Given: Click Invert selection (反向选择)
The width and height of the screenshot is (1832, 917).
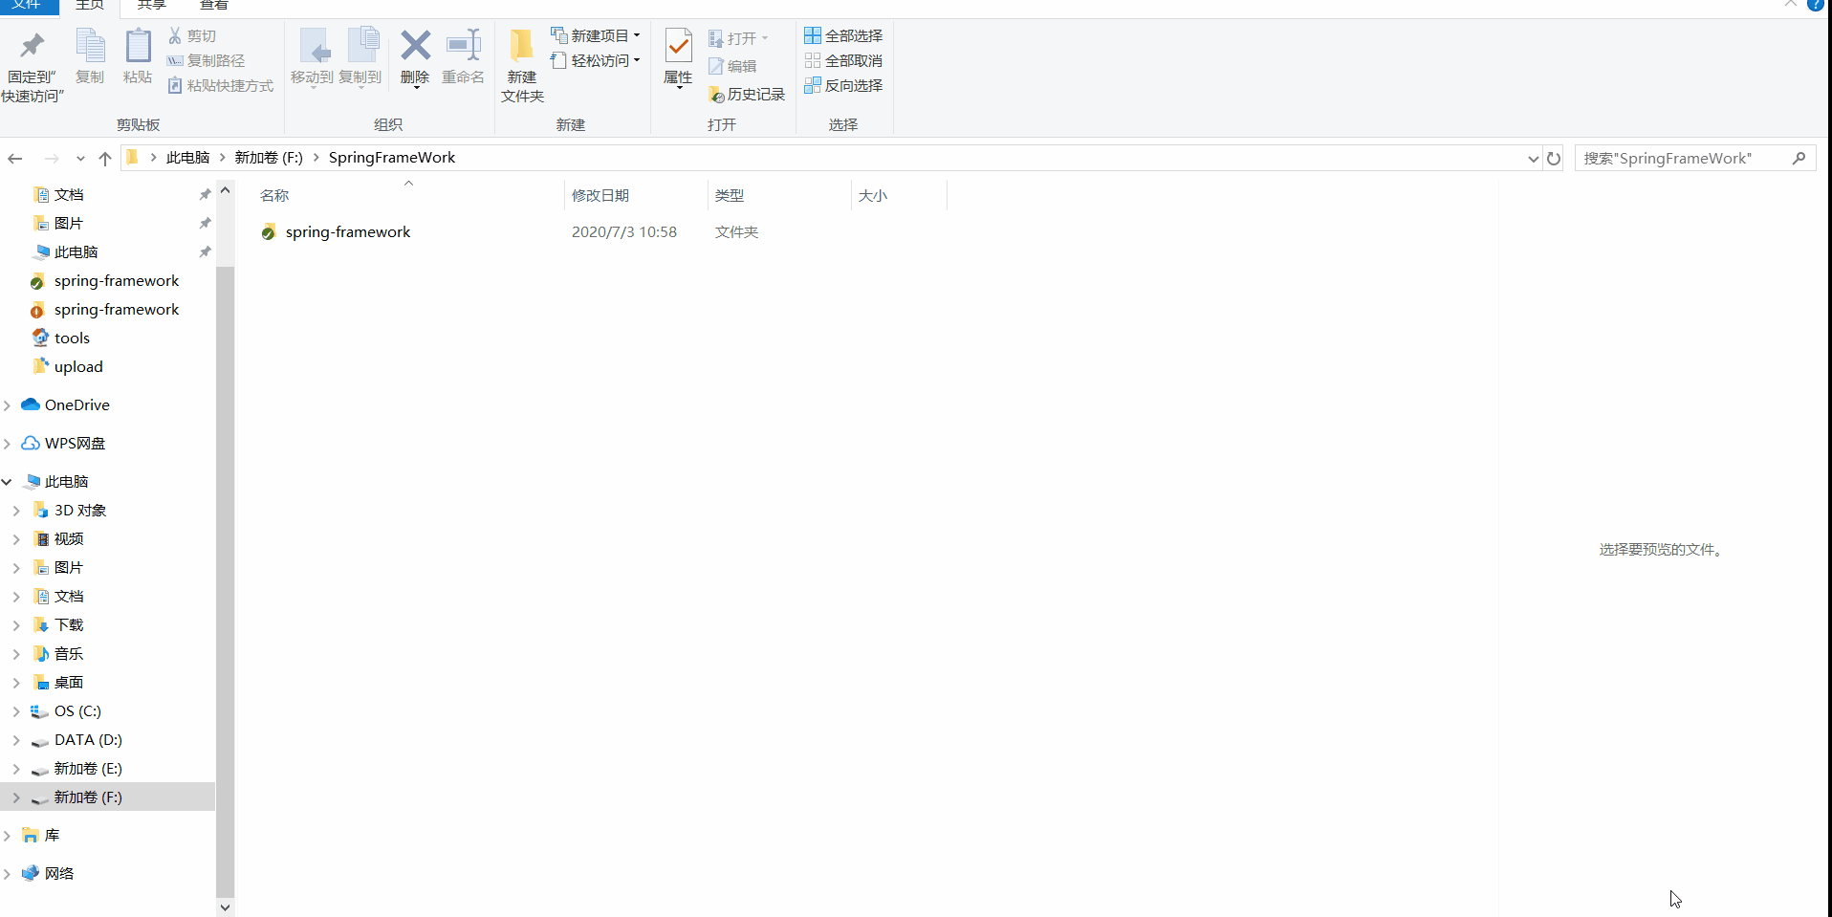Looking at the screenshot, I should pyautogui.click(x=843, y=85).
